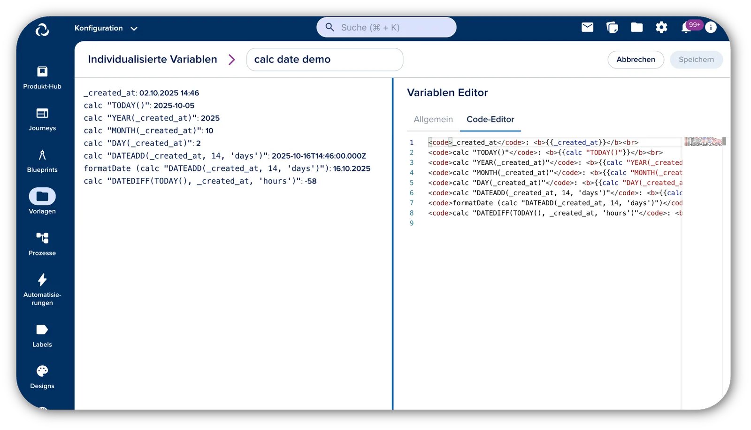751x430 pixels.
Task: Open the stacked documents icon
Action: [612, 27]
